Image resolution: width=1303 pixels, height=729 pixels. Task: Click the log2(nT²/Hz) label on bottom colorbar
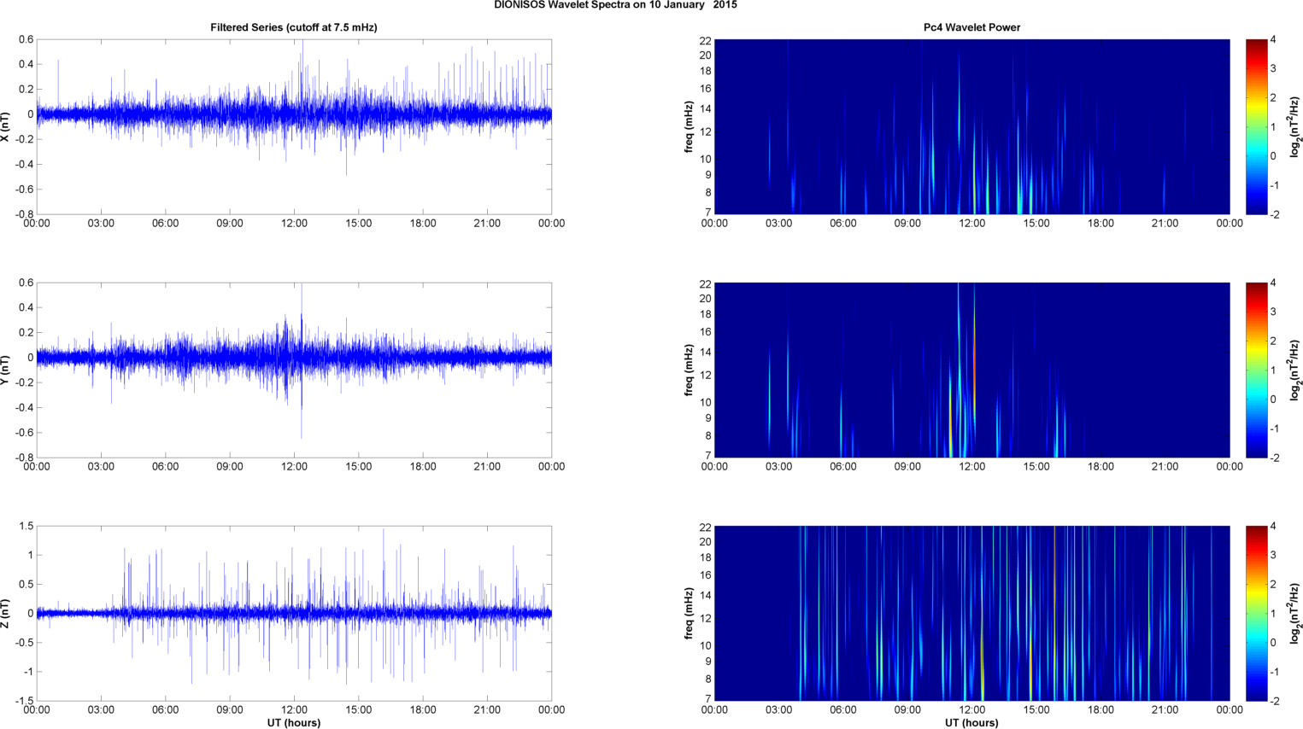click(x=1295, y=613)
